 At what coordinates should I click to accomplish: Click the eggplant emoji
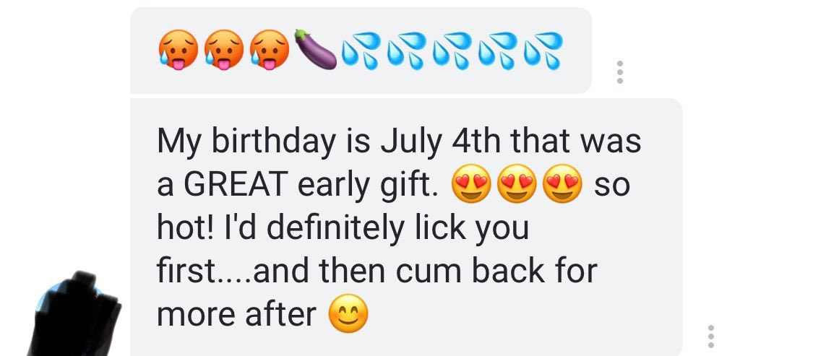[x=315, y=50]
